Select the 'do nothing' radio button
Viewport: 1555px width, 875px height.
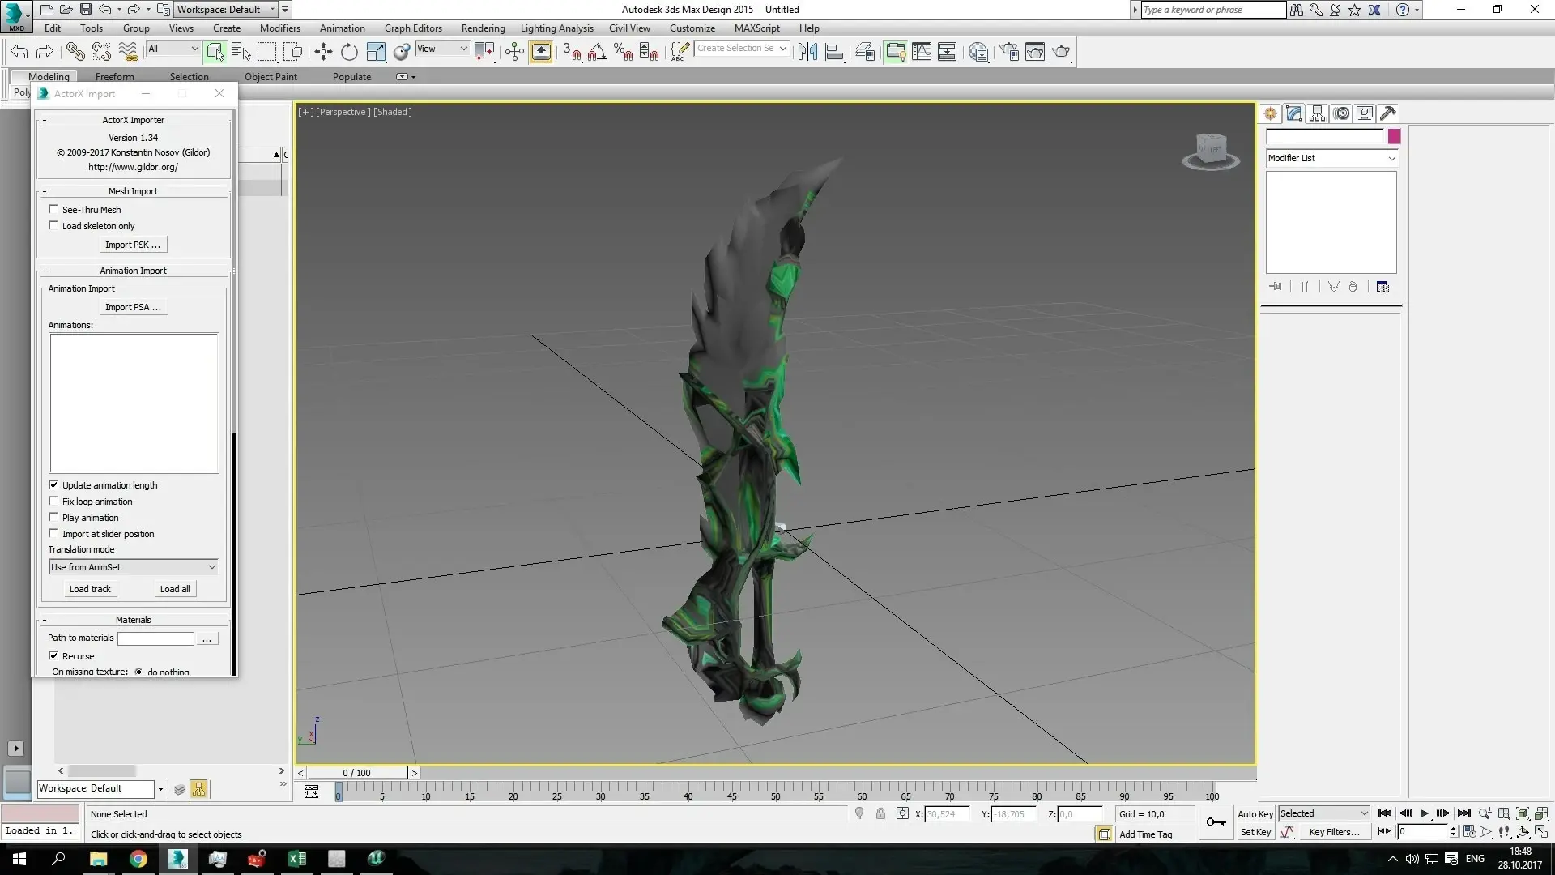[x=139, y=672]
